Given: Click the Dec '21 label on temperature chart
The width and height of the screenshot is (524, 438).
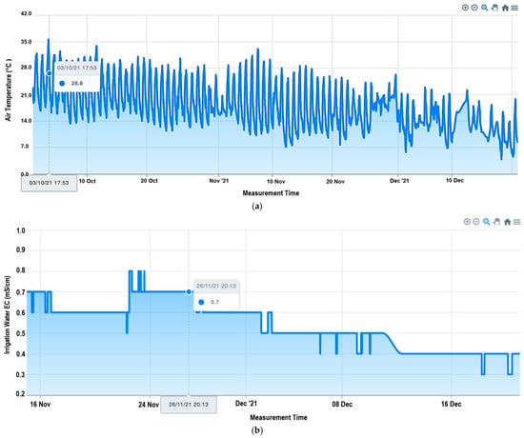Looking at the screenshot, I should pos(399,180).
